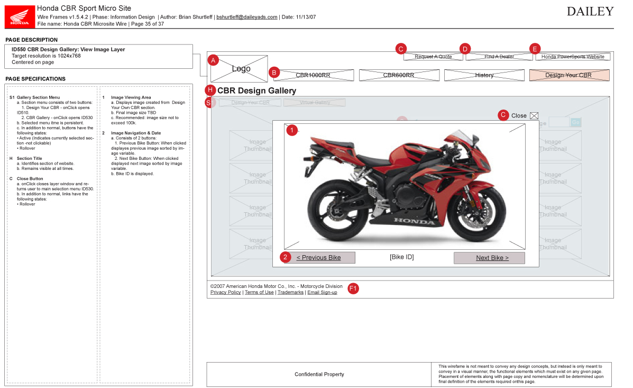Click the red marker A beside the Logo
The height and width of the screenshot is (388, 633).
pyautogui.click(x=213, y=60)
